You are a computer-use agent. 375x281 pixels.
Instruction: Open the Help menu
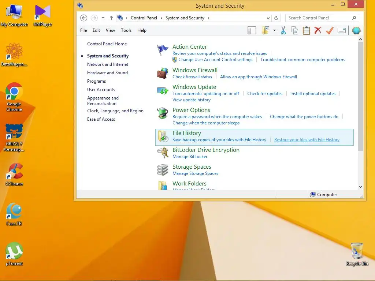142,30
